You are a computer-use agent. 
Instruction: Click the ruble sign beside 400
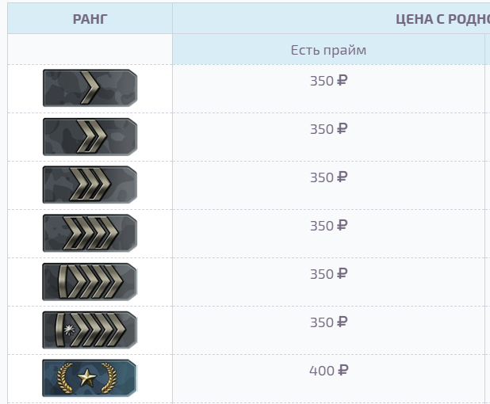coord(343,371)
